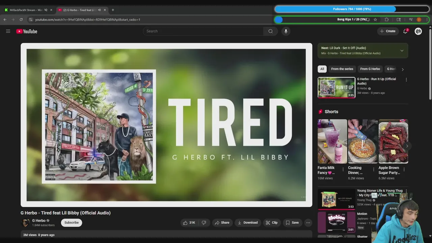Select the From G Herbo chip
The height and width of the screenshot is (243, 432).
coord(370,69)
